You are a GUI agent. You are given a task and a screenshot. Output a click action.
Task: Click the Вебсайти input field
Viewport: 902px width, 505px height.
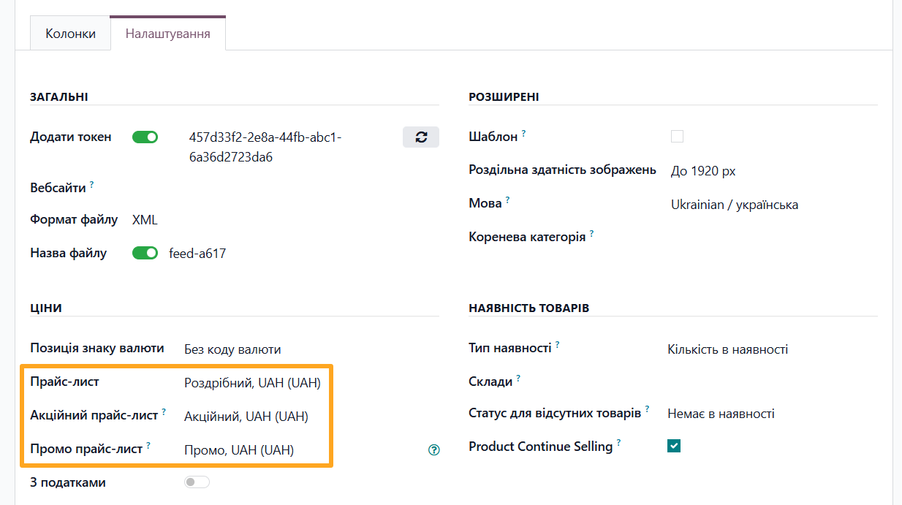285,188
